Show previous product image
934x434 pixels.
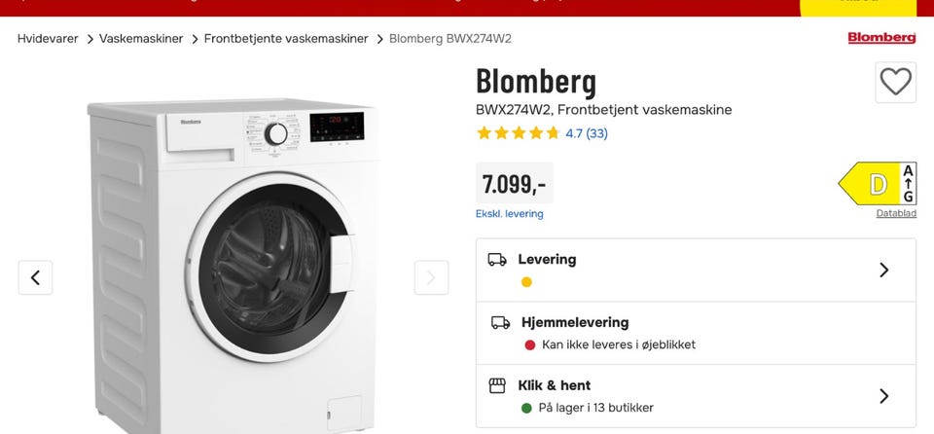tap(35, 277)
